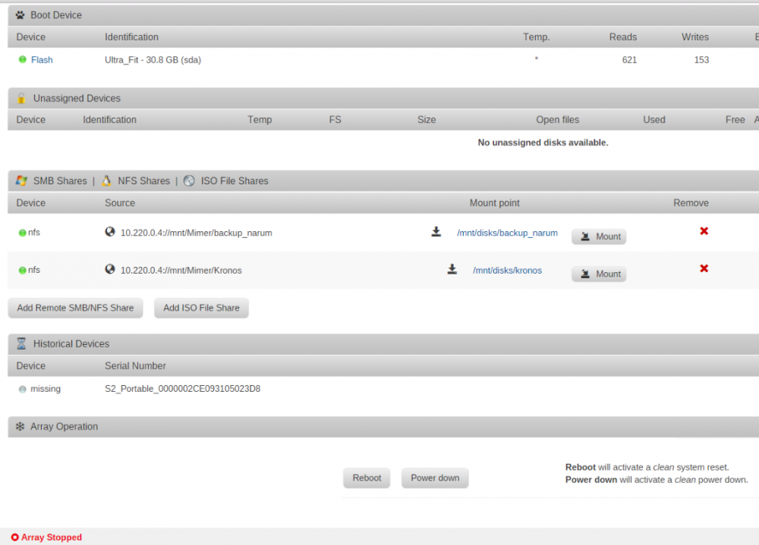Click the Writes value 153
This screenshot has height=545, width=759.
pos(701,60)
